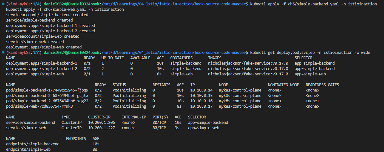Viewport: 384px width, 152px height.
Task: Click deployment.apps/simple-backend-1 in the deployments table
Action: (x=42, y=63)
